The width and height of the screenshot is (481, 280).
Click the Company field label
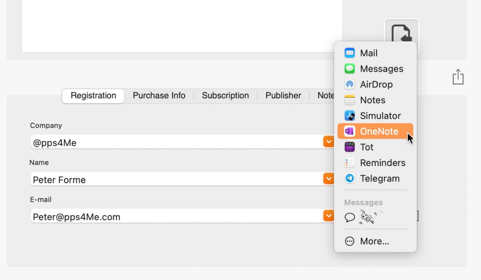pos(46,126)
